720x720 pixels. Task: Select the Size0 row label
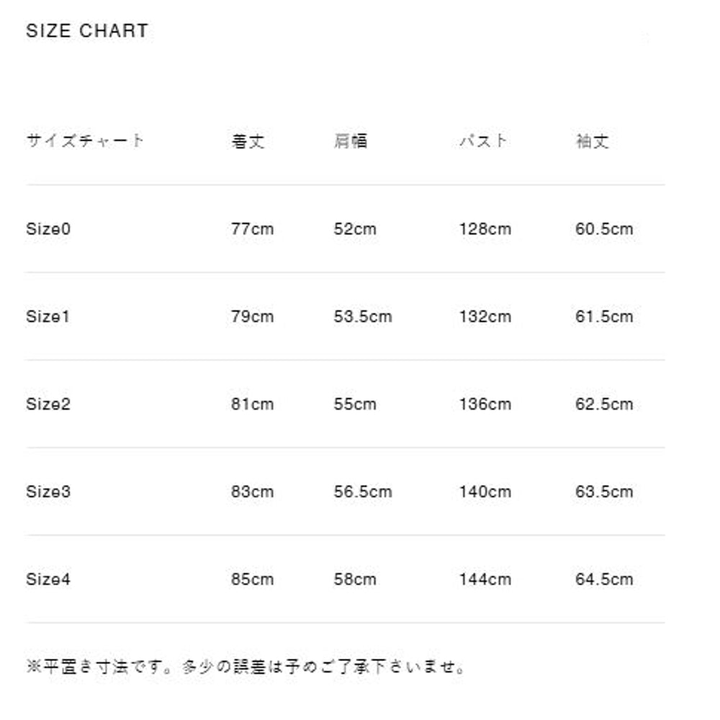tap(49, 229)
